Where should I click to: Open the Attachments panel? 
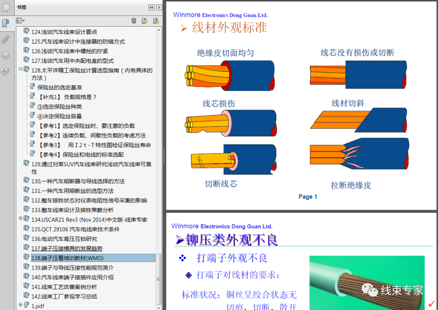pos(6,39)
